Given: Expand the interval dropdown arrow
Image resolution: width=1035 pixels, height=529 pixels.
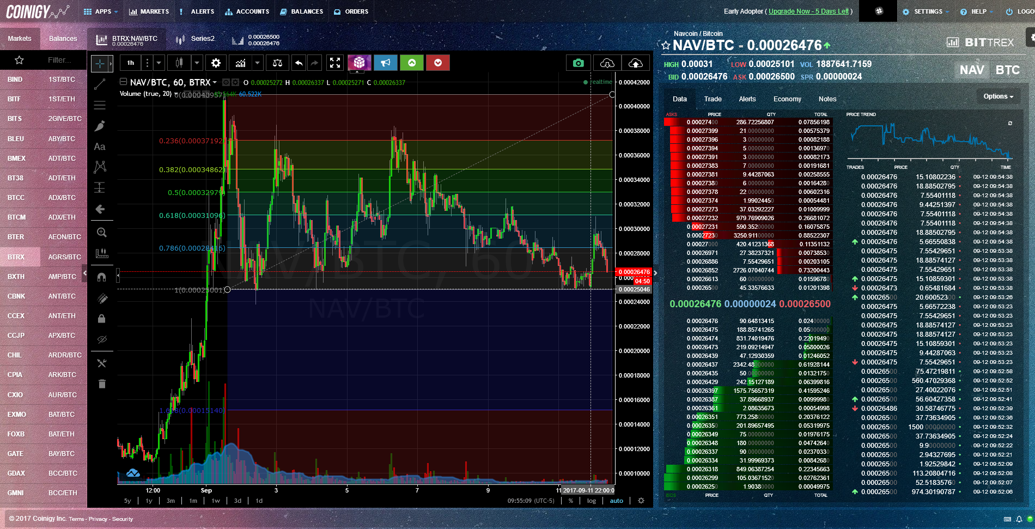Looking at the screenshot, I should coord(159,63).
